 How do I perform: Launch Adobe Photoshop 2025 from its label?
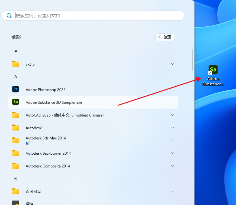45,89
